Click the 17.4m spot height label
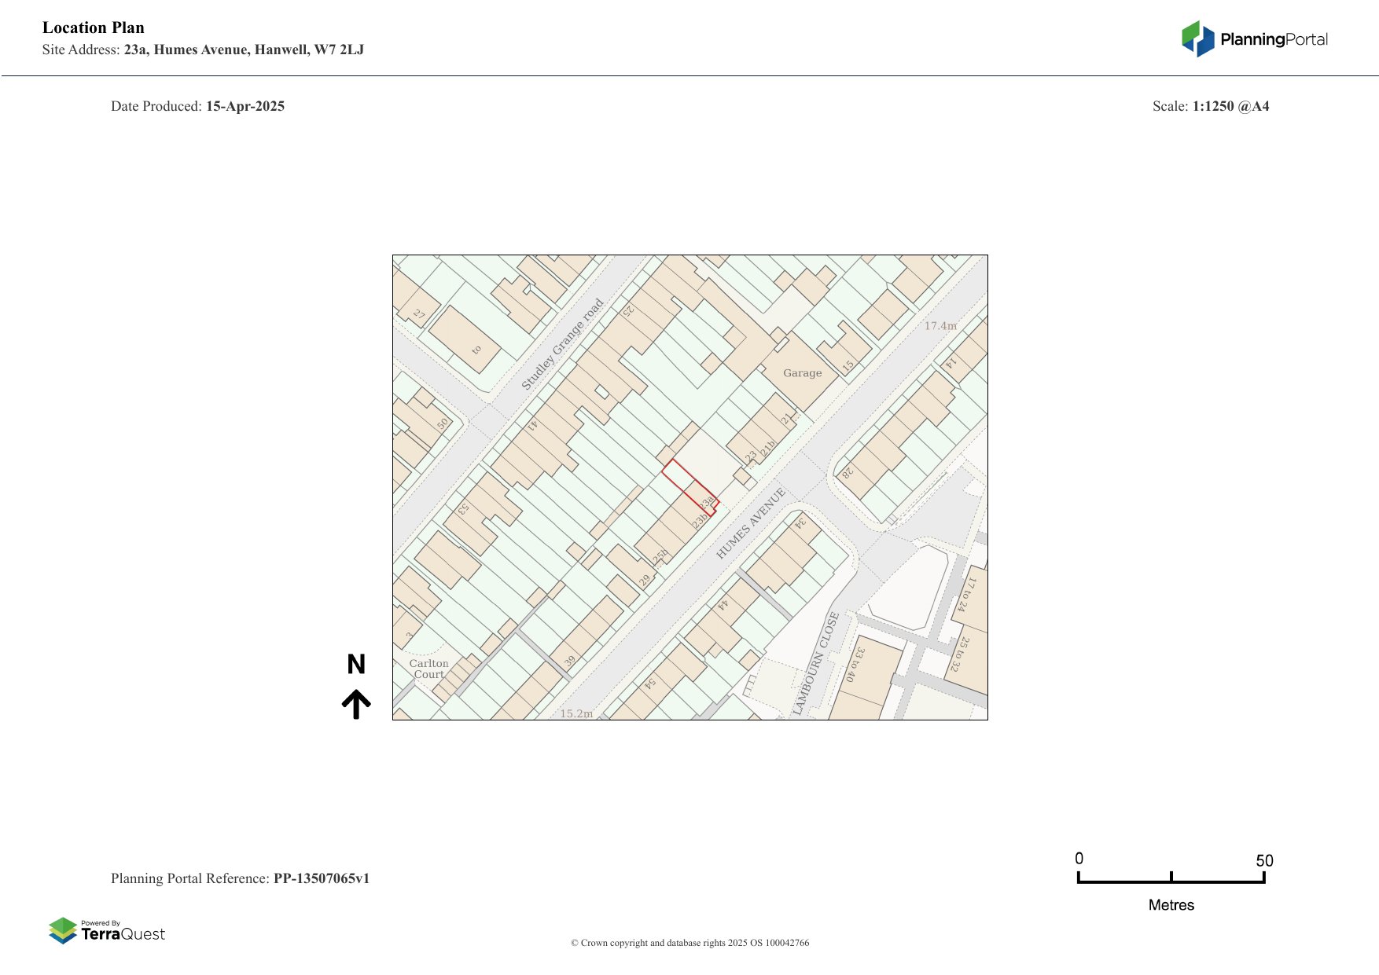1379x975 pixels. [940, 326]
